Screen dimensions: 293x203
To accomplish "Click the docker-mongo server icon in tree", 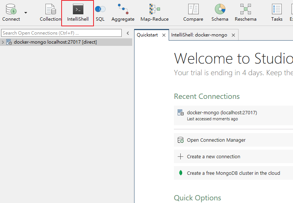I will (9, 42).
